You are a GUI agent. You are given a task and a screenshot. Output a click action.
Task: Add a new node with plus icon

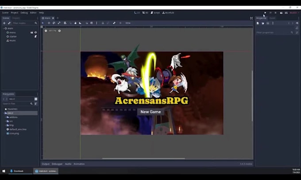4,23
